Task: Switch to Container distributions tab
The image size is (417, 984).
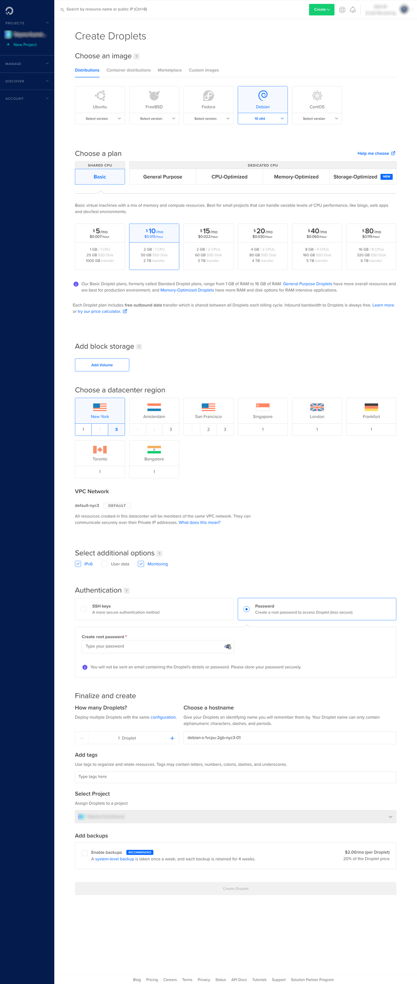Action: [129, 70]
